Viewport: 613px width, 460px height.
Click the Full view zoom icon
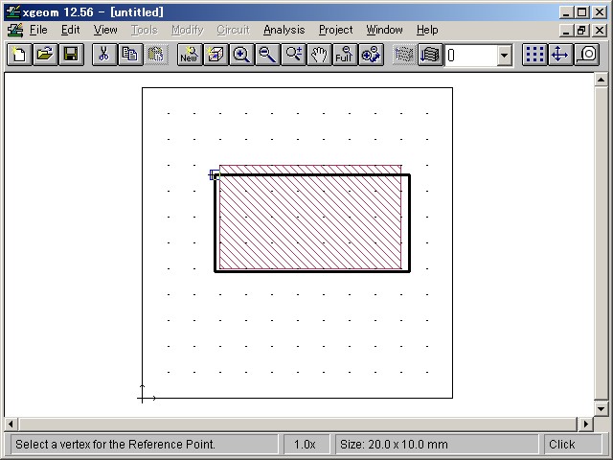point(345,55)
